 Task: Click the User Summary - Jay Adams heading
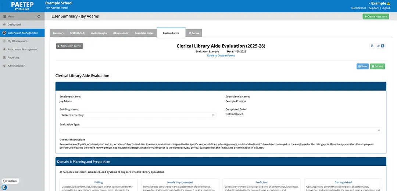click(75, 16)
